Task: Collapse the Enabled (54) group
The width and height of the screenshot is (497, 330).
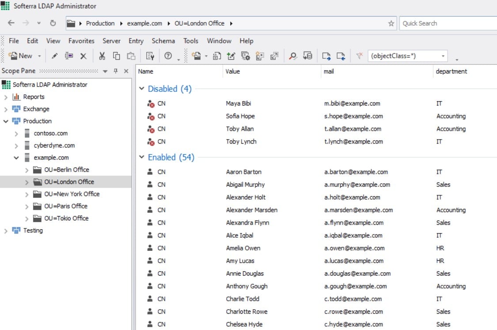Action: tap(141, 157)
